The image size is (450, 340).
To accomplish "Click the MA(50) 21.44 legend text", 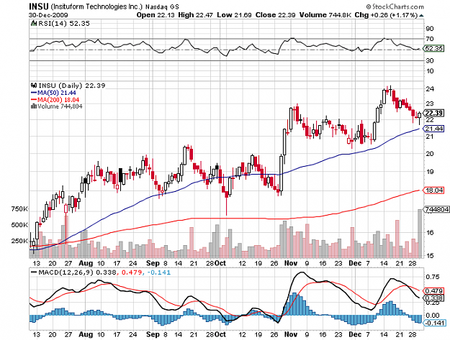I will (x=57, y=93).
